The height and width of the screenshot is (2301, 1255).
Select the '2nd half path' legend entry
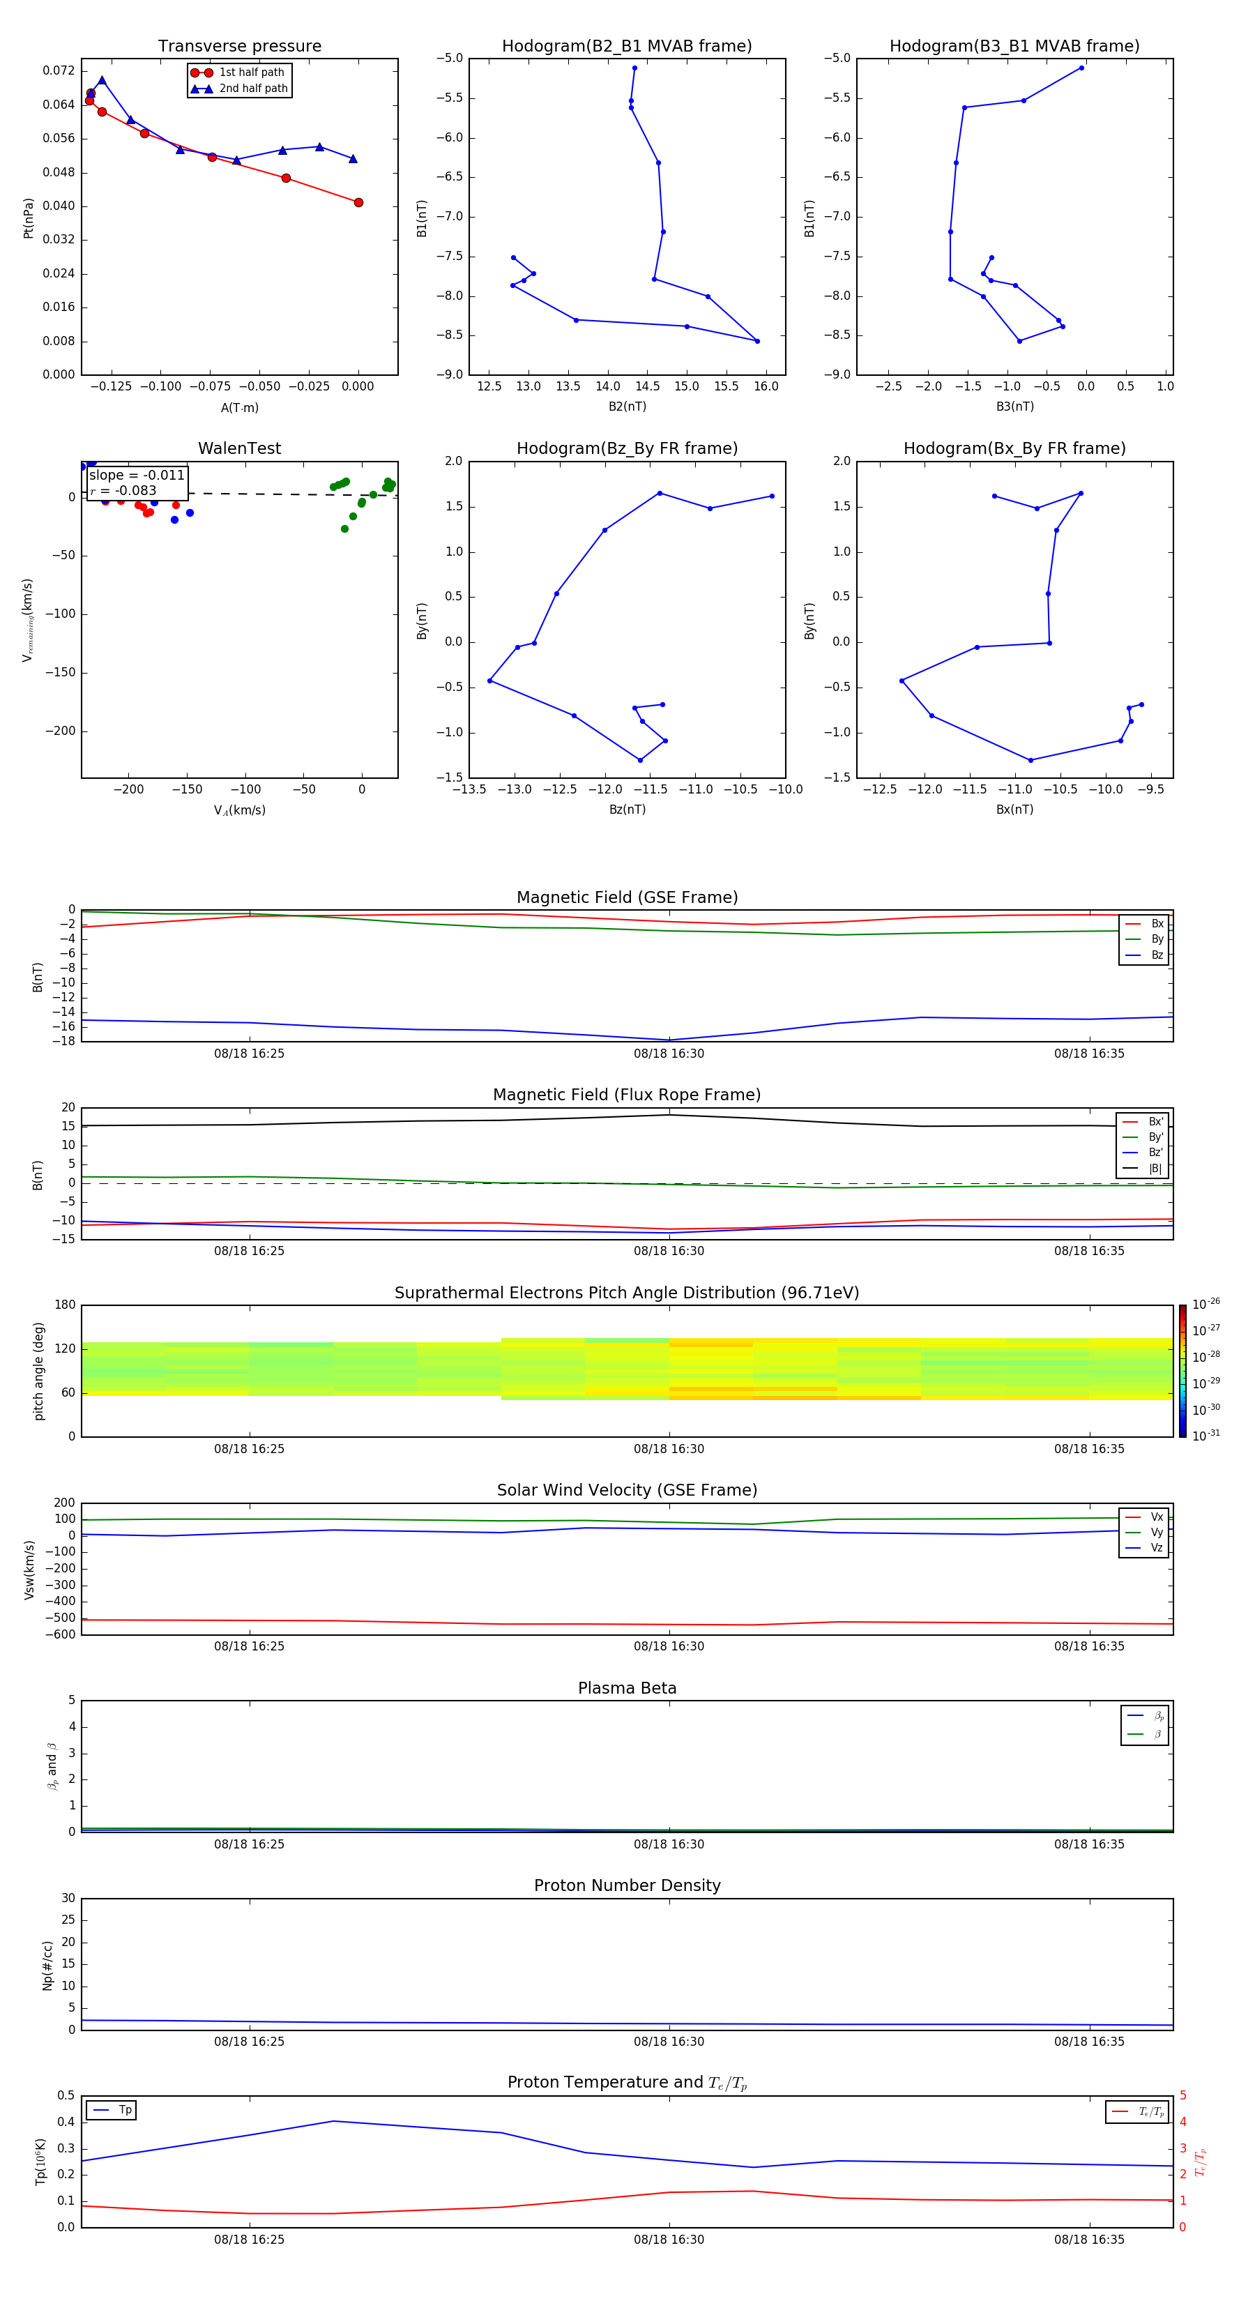239,89
